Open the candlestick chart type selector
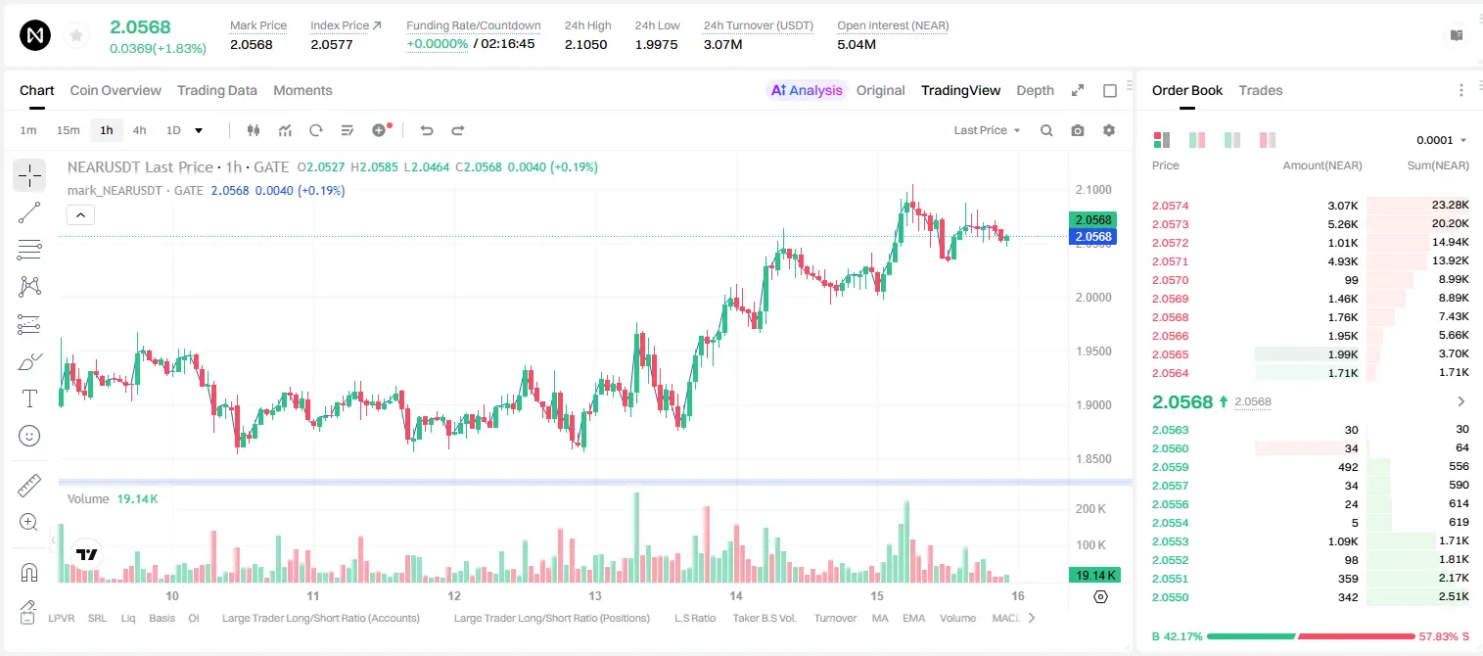This screenshot has height=656, width=1483. 254,130
